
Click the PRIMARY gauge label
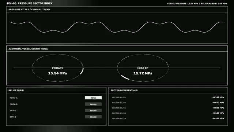(x=57, y=68)
